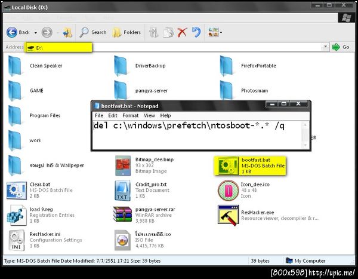Open Search in Explorer toolbar
358x279 pixels.
click(93, 32)
